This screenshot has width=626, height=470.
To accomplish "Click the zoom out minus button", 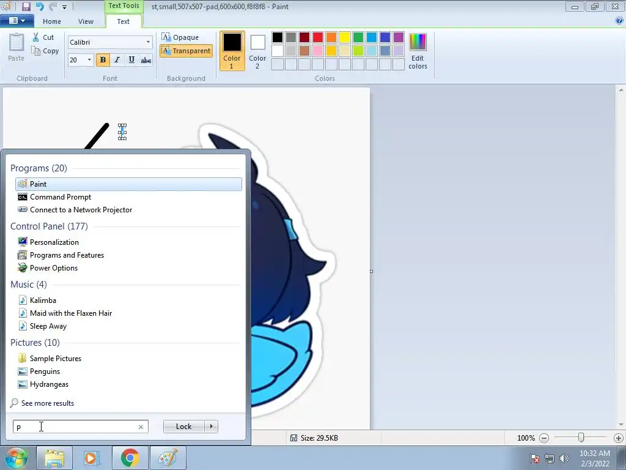I will click(543, 438).
